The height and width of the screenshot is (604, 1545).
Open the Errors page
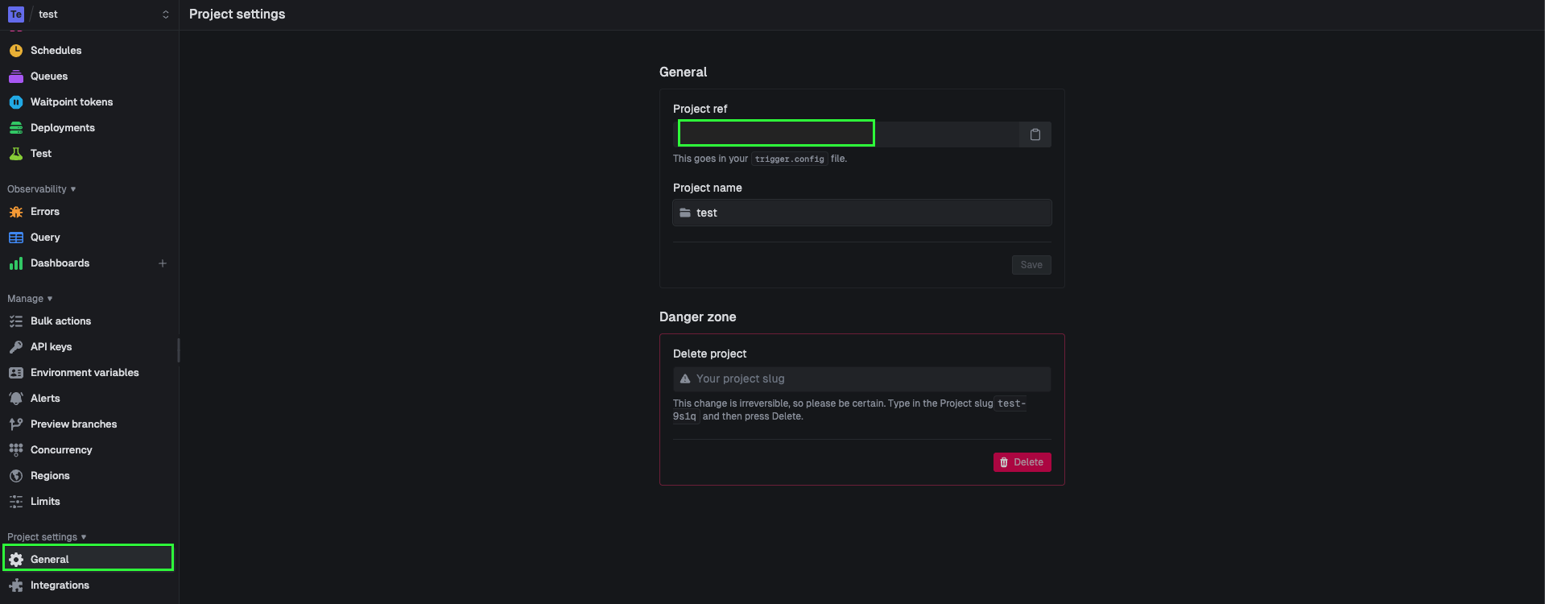pyautogui.click(x=89, y=212)
